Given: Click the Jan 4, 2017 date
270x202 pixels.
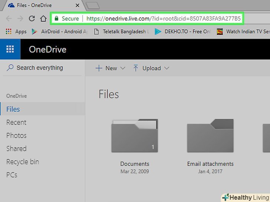Looking at the screenshot, I should click(210, 171).
